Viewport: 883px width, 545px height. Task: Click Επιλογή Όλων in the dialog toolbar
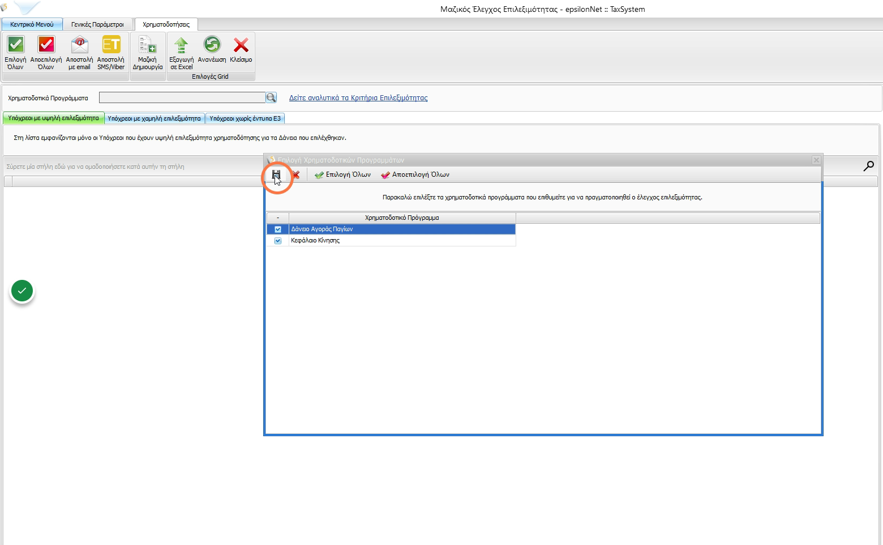[x=342, y=174]
